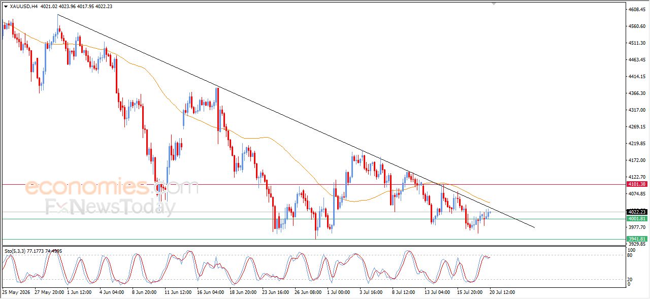
Task: Click the 4172.00 price axis label
Action: coord(636,160)
